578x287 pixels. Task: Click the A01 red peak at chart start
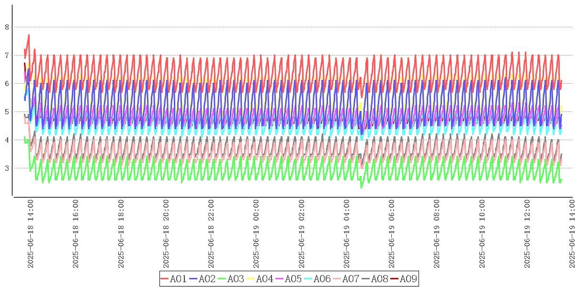click(29, 35)
